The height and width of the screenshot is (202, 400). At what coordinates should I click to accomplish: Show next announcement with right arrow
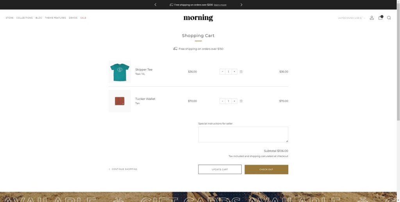coord(241,5)
